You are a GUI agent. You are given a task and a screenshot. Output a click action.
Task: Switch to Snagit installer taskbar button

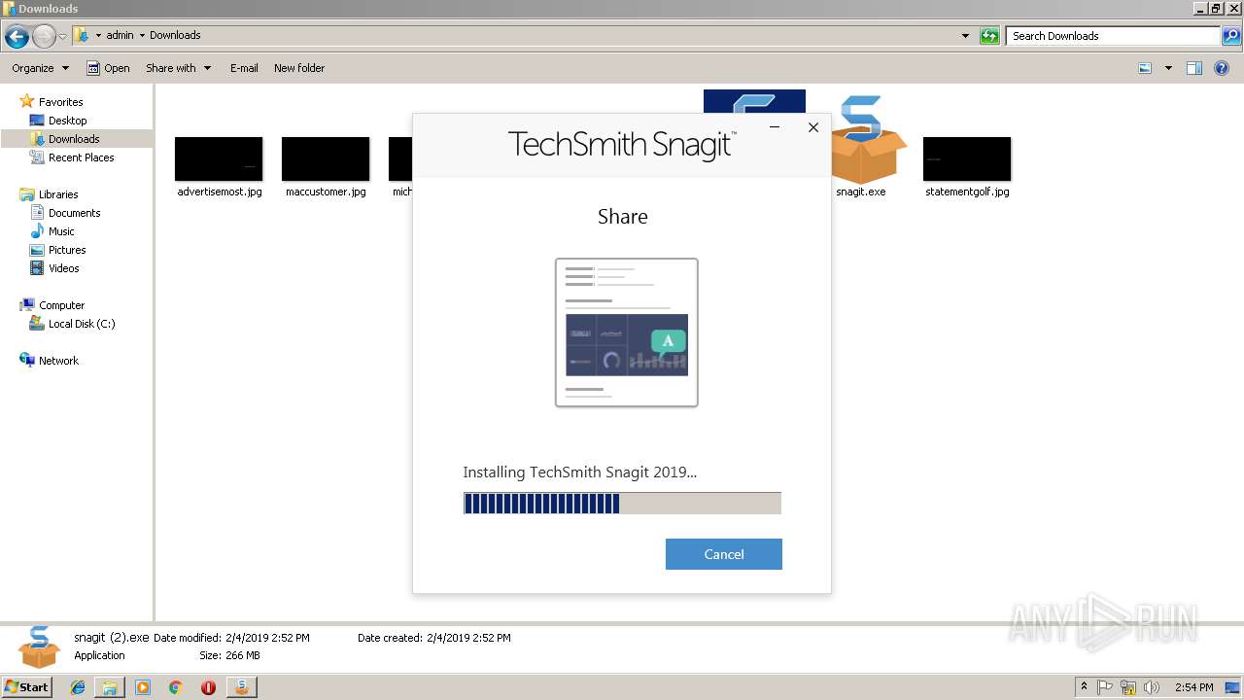click(241, 687)
